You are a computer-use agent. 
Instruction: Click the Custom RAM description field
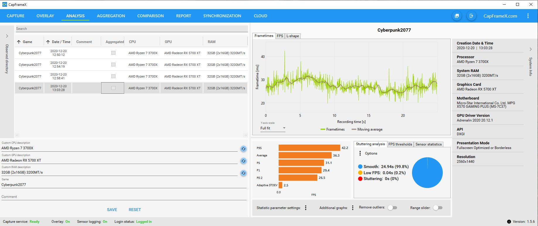tap(119, 172)
